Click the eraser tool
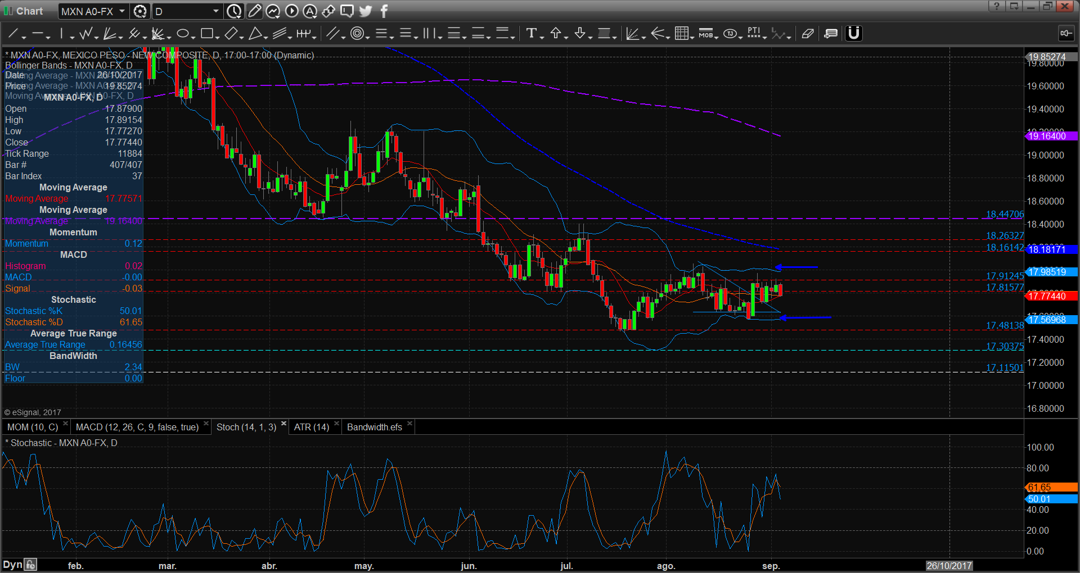Viewport: 1080px width, 573px height. click(808, 34)
